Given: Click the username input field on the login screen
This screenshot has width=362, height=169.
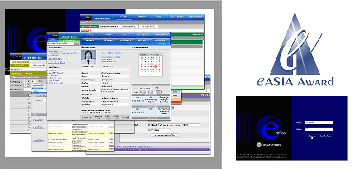Looking at the screenshot, I should pos(319,122).
